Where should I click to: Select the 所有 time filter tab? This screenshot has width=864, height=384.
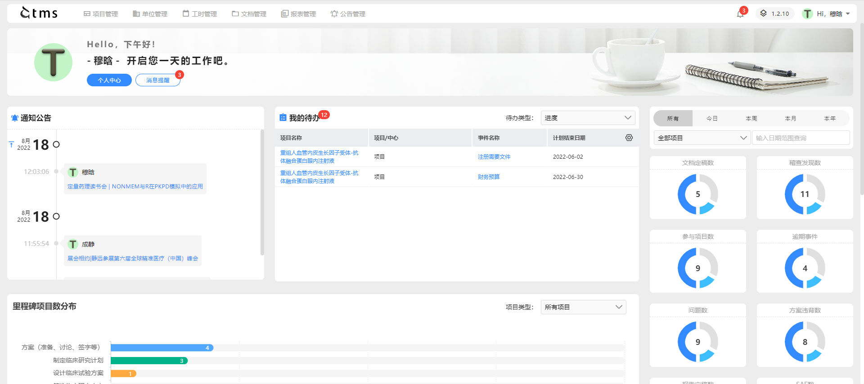tap(673, 118)
